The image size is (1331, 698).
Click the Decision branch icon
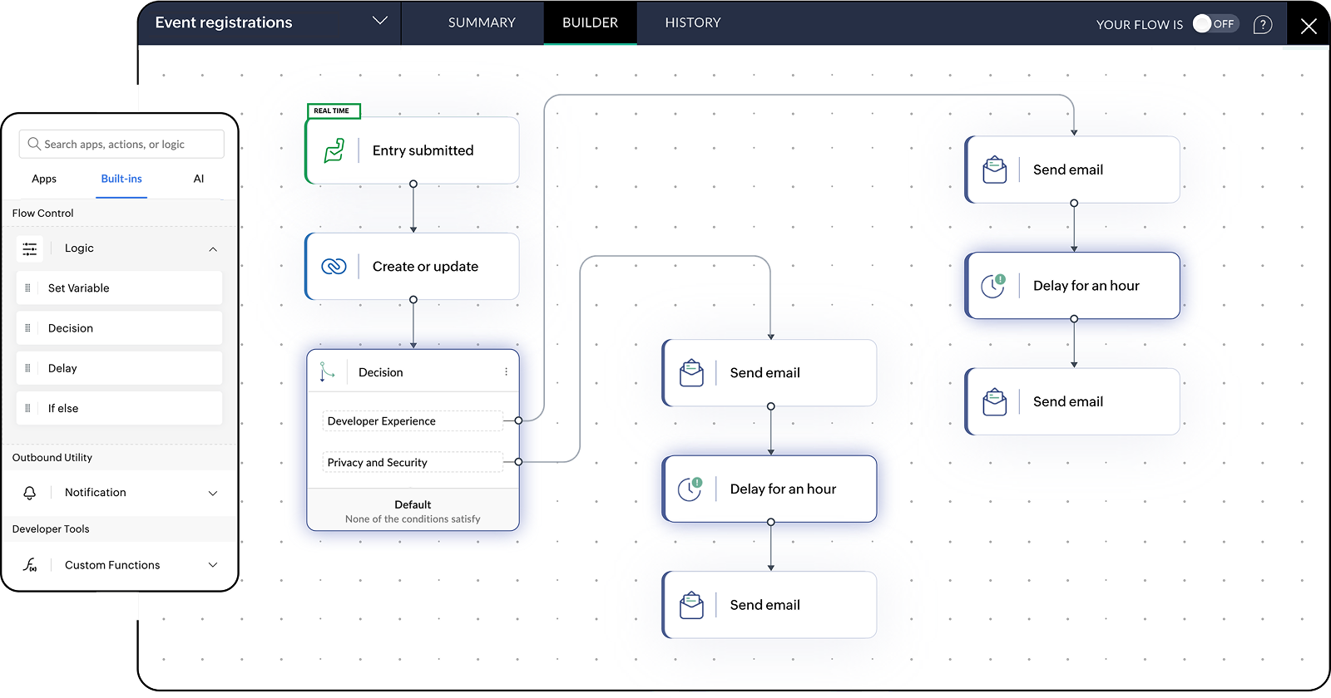point(327,372)
